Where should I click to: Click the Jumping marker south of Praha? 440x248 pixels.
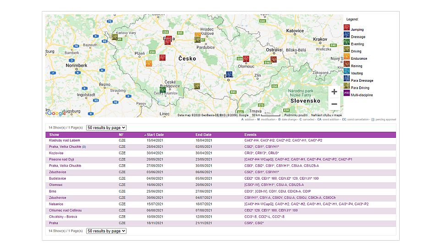pos(162,58)
